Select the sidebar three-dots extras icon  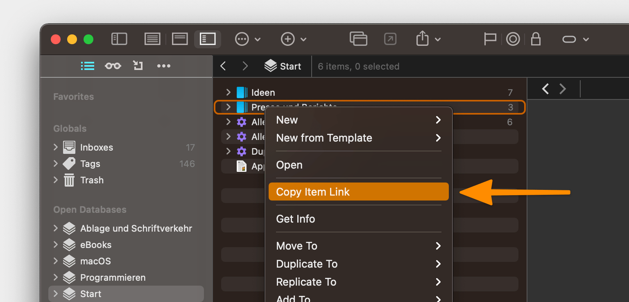click(x=164, y=66)
